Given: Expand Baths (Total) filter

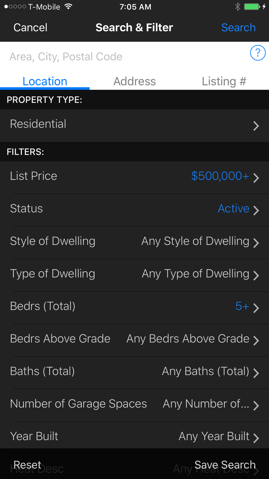Looking at the screenshot, I should (134, 372).
